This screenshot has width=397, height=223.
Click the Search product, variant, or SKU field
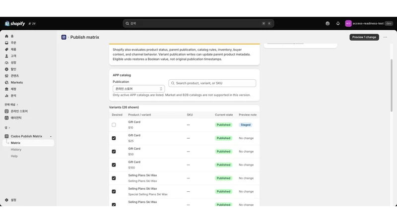[x=212, y=83]
